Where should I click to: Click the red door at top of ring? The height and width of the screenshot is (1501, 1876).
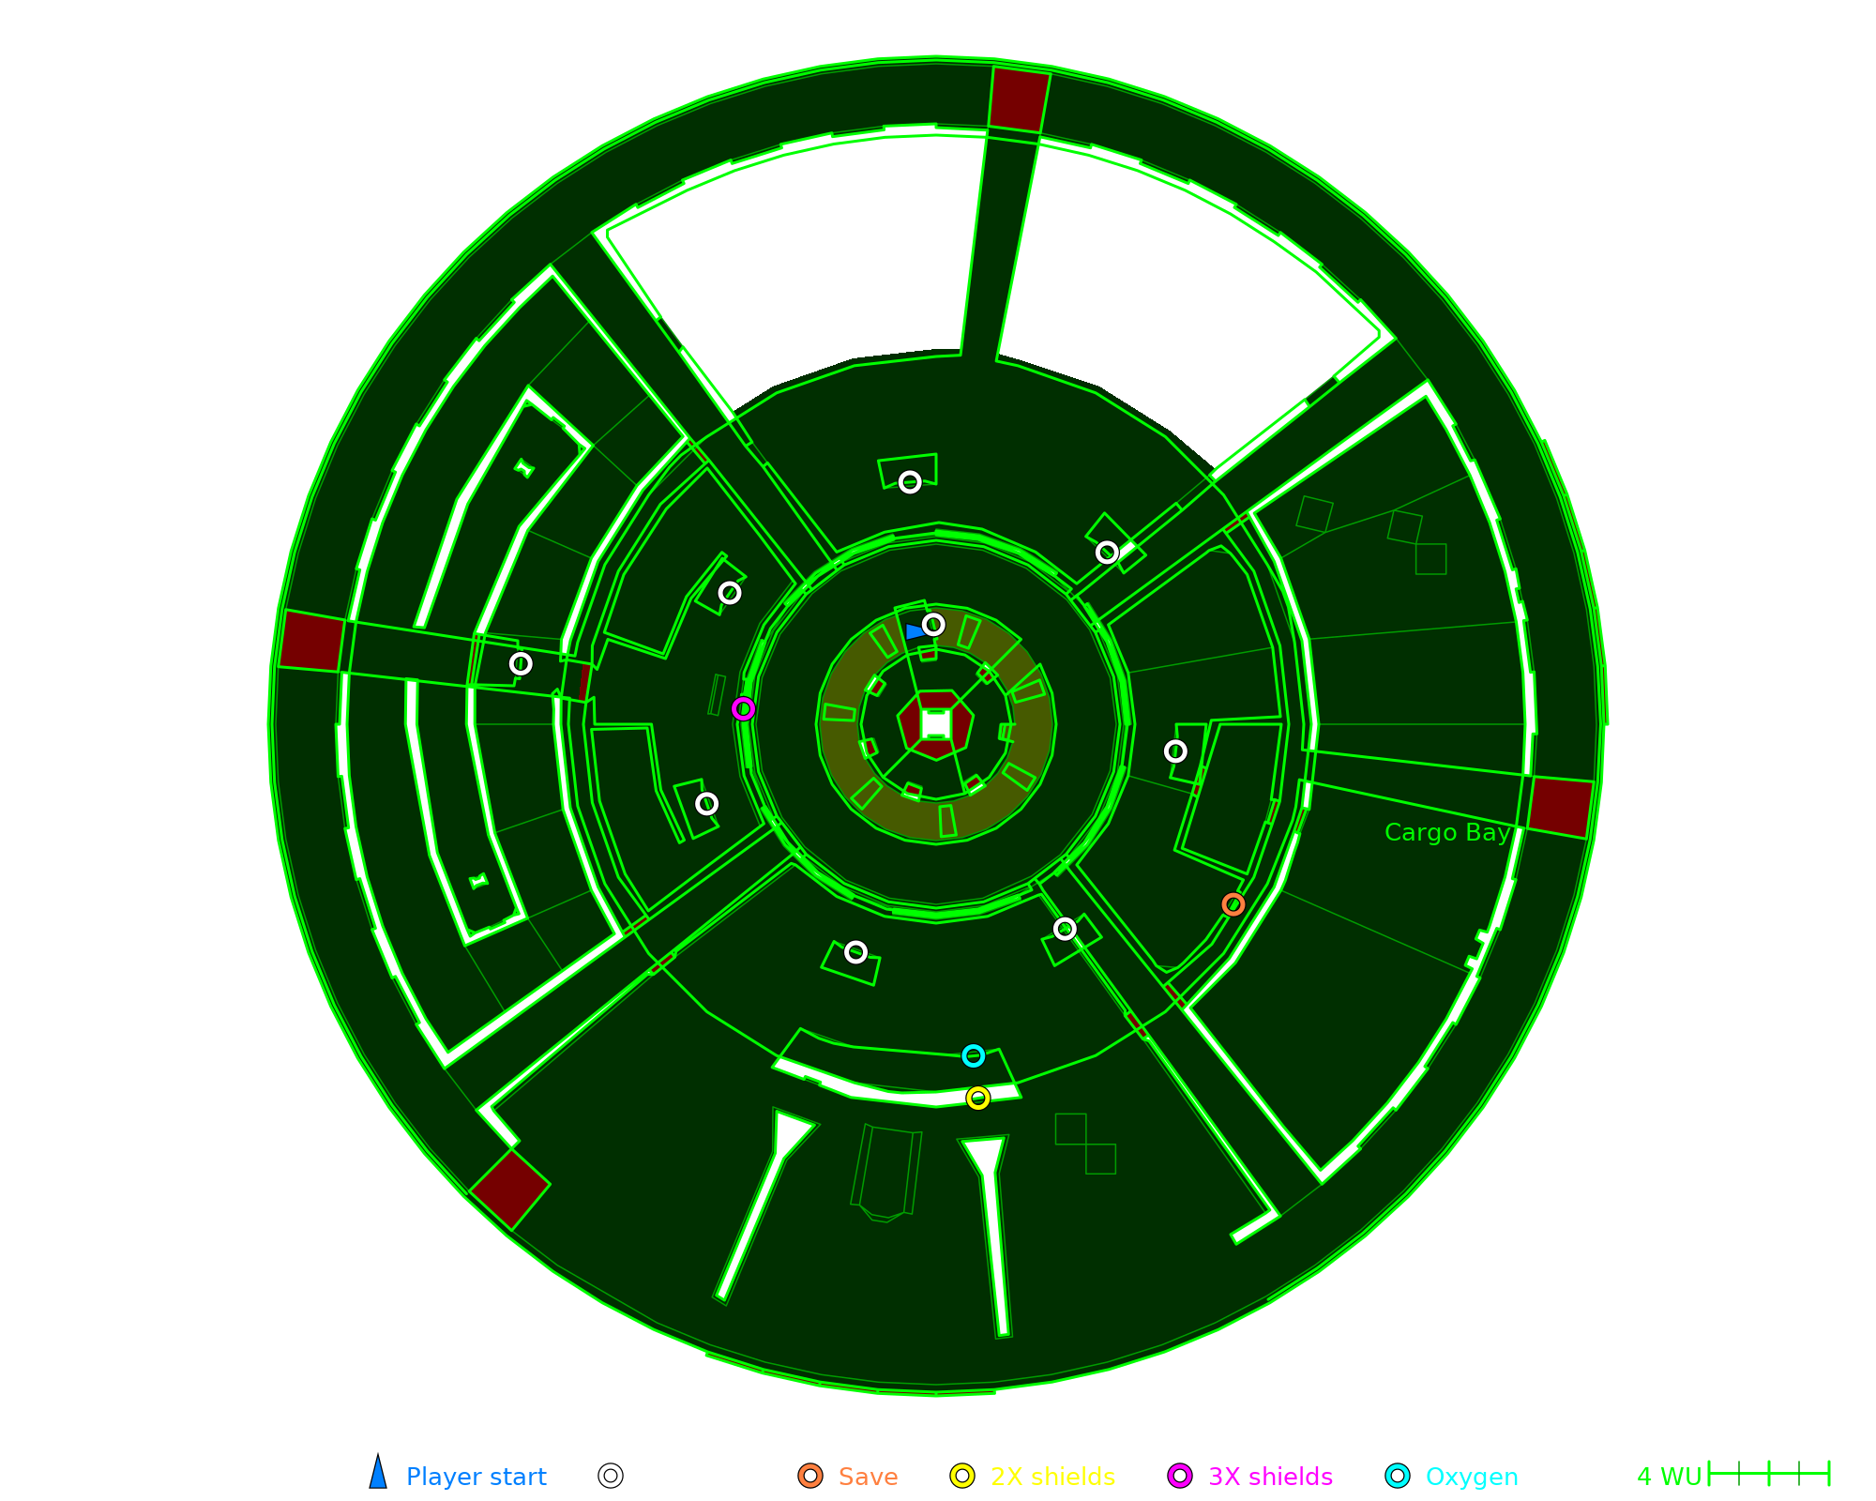[x=1020, y=99]
